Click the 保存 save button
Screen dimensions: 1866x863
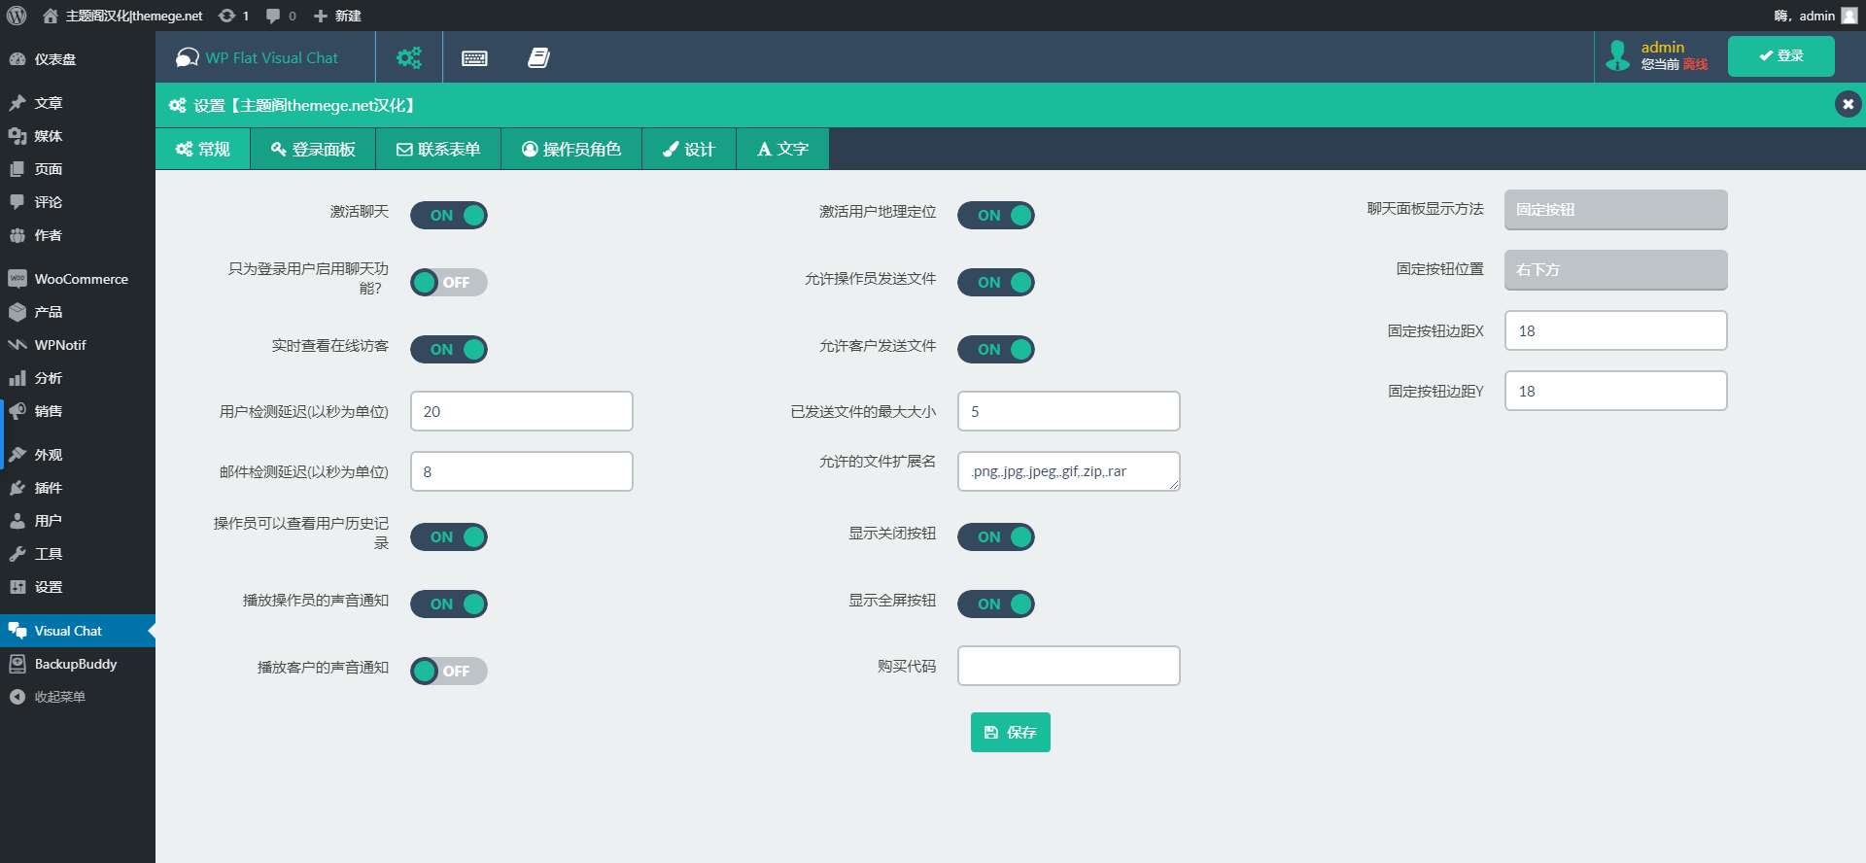[x=1011, y=732]
